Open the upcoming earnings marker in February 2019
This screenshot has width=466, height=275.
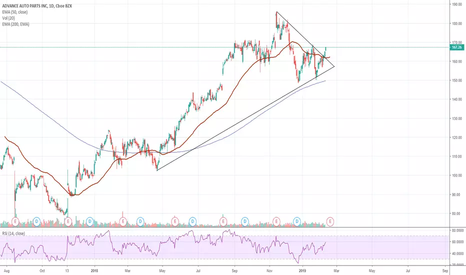pos(330,221)
